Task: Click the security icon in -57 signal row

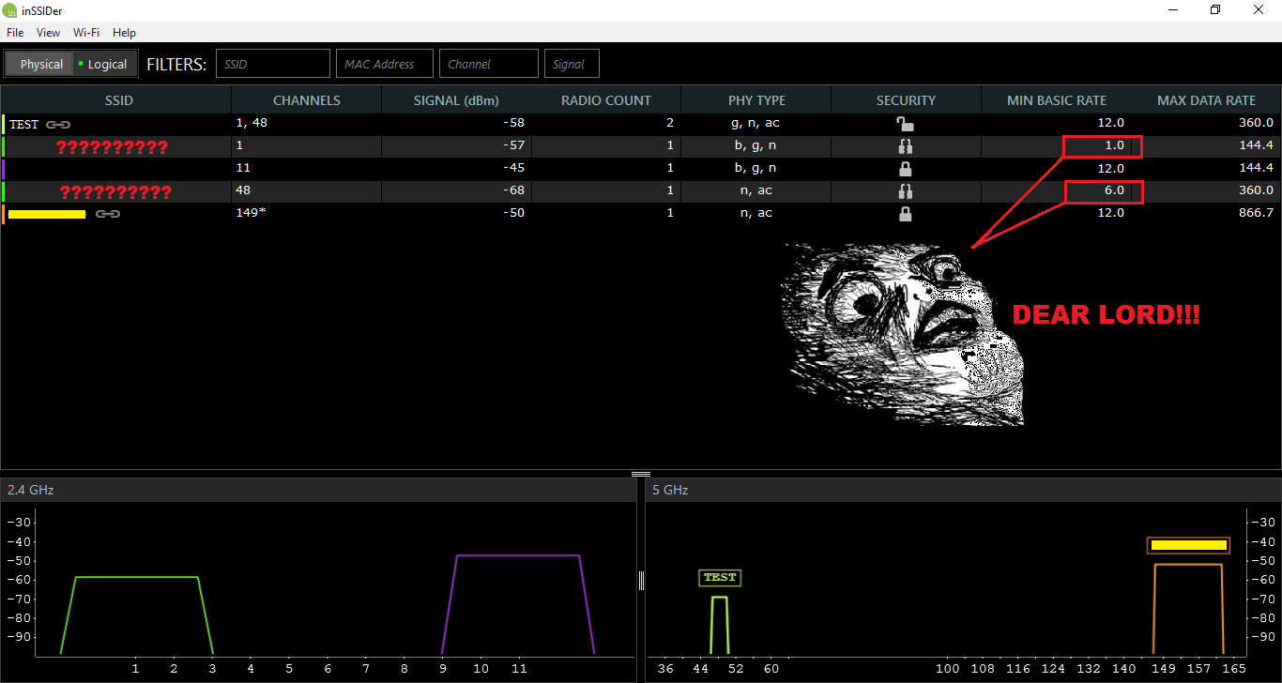Action: pyautogui.click(x=905, y=146)
